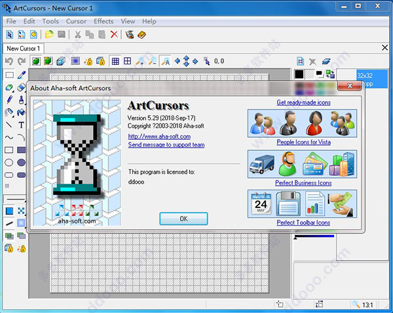
Task: Choose the Pencil drawing tool
Action: coord(10,100)
